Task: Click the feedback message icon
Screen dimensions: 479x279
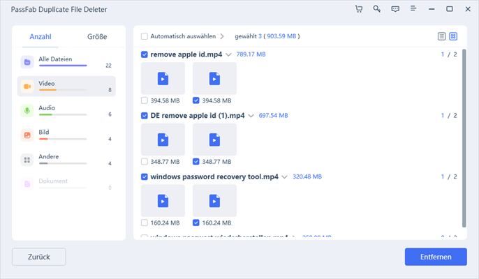Action: coord(395,9)
